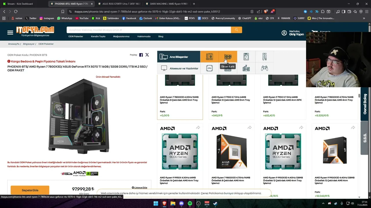
Task: Switch to the ASUS ROG G700TF browser tab
Action: 119,4
